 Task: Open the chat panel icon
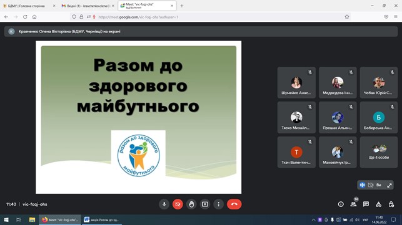tap(366, 204)
